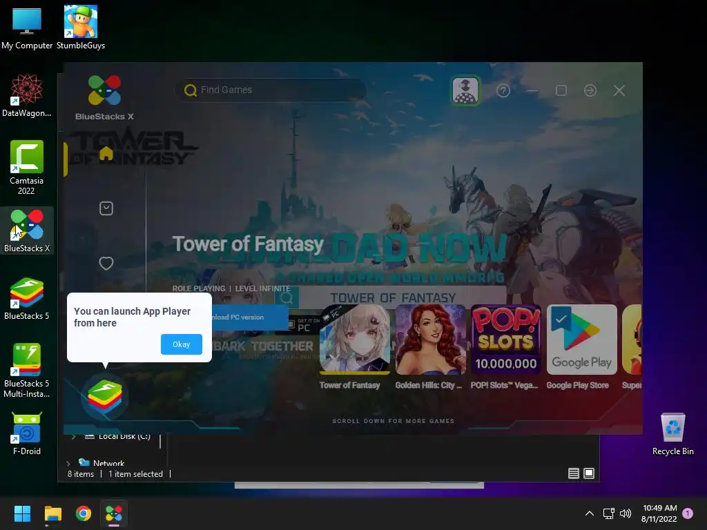
Task: Open StumbleGuys desktop shortcut
Action: [x=81, y=28]
